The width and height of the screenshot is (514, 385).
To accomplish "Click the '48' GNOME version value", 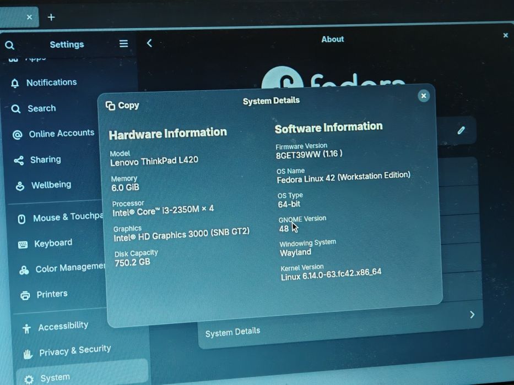I will coord(284,228).
